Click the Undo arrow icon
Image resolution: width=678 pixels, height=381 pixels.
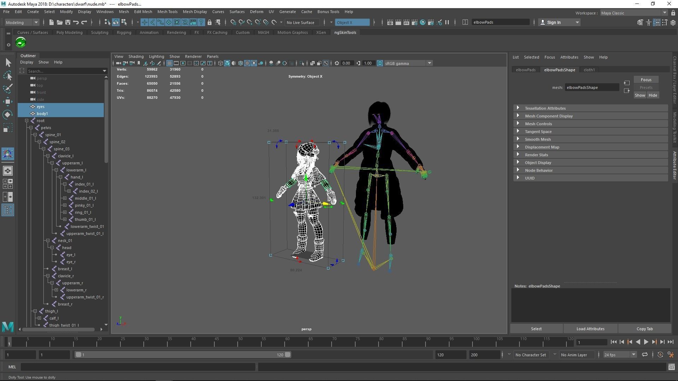point(76,22)
